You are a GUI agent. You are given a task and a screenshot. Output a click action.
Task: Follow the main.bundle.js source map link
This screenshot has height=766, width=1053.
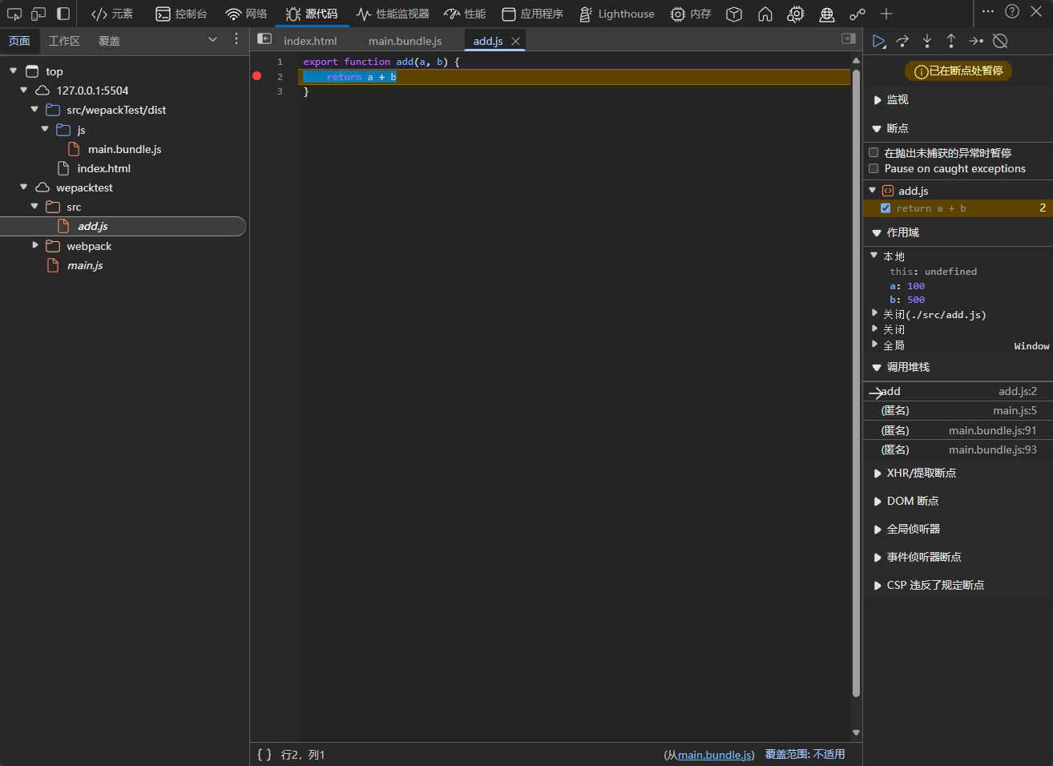[715, 755]
